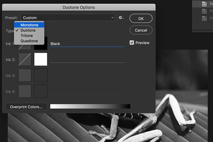Tick the checkbox in the second panel row
The width and height of the screenshot is (213, 142).
point(196,11)
